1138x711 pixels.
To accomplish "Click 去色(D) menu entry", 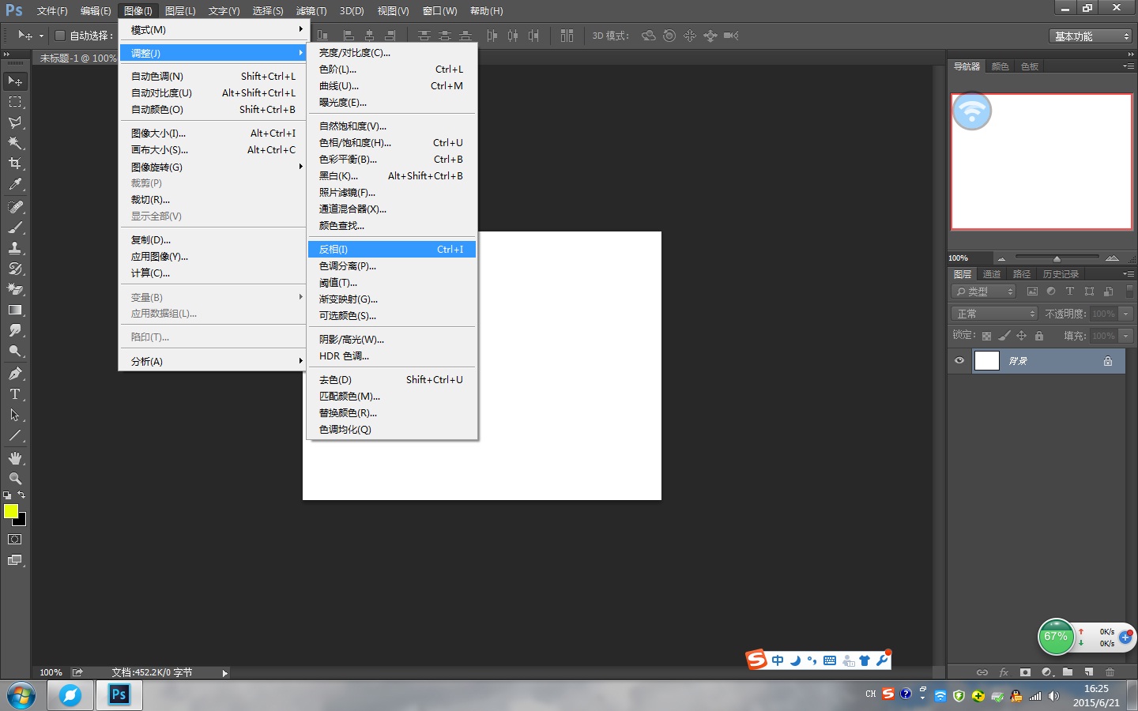I will pos(392,380).
